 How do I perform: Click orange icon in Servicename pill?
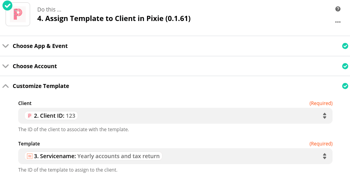pyautogui.click(x=29, y=156)
